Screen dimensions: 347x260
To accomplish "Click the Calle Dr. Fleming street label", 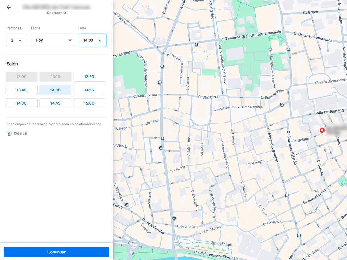I will tap(329, 112).
